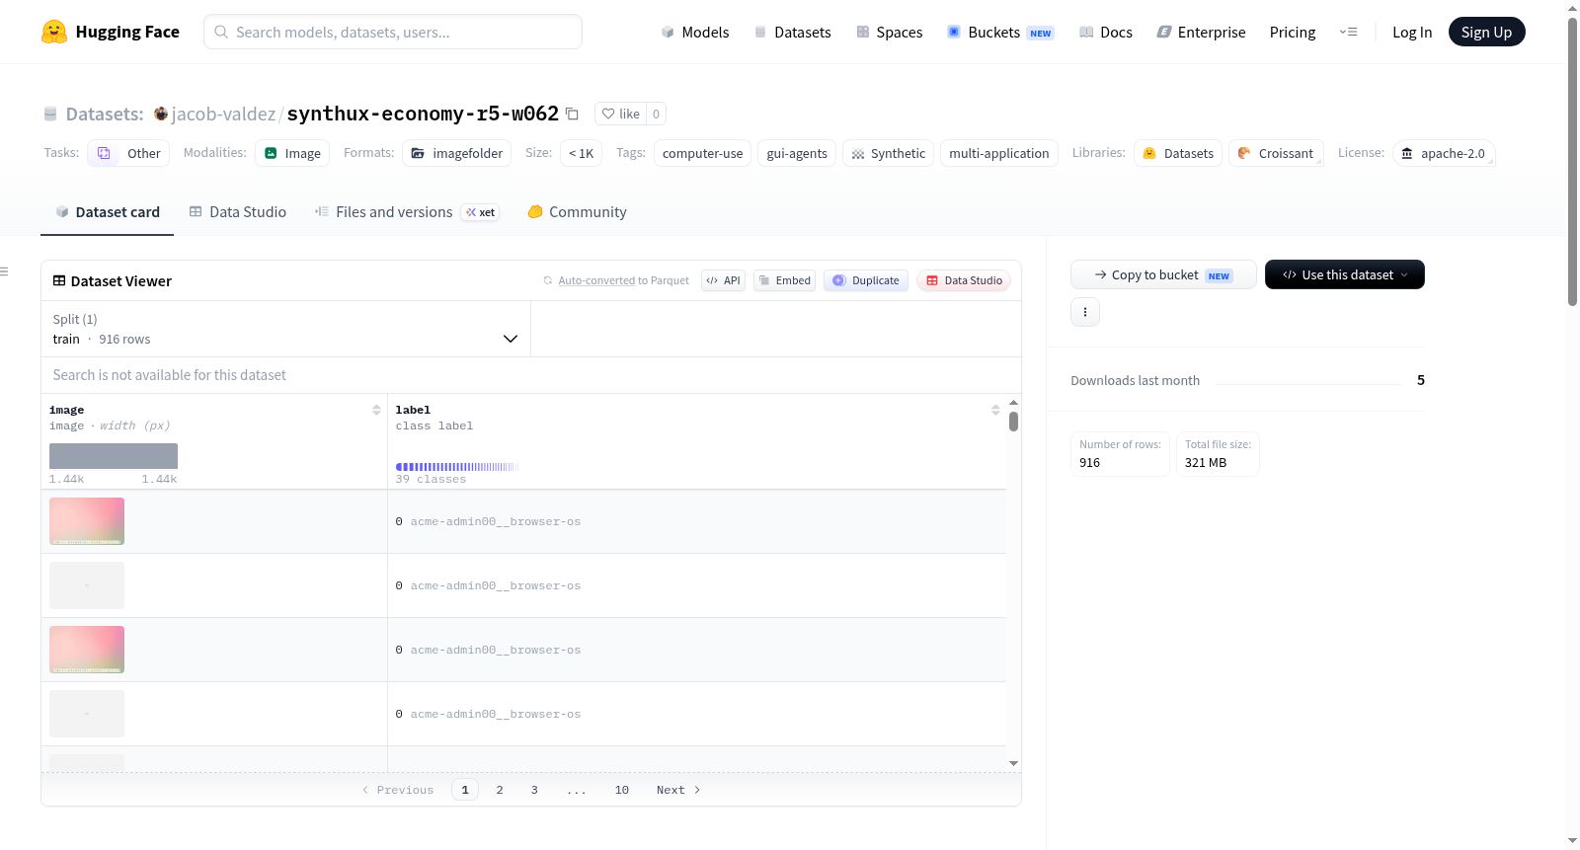Image resolution: width=1580 pixels, height=850 pixels.
Task: Open the Embed button
Action: (x=785, y=280)
